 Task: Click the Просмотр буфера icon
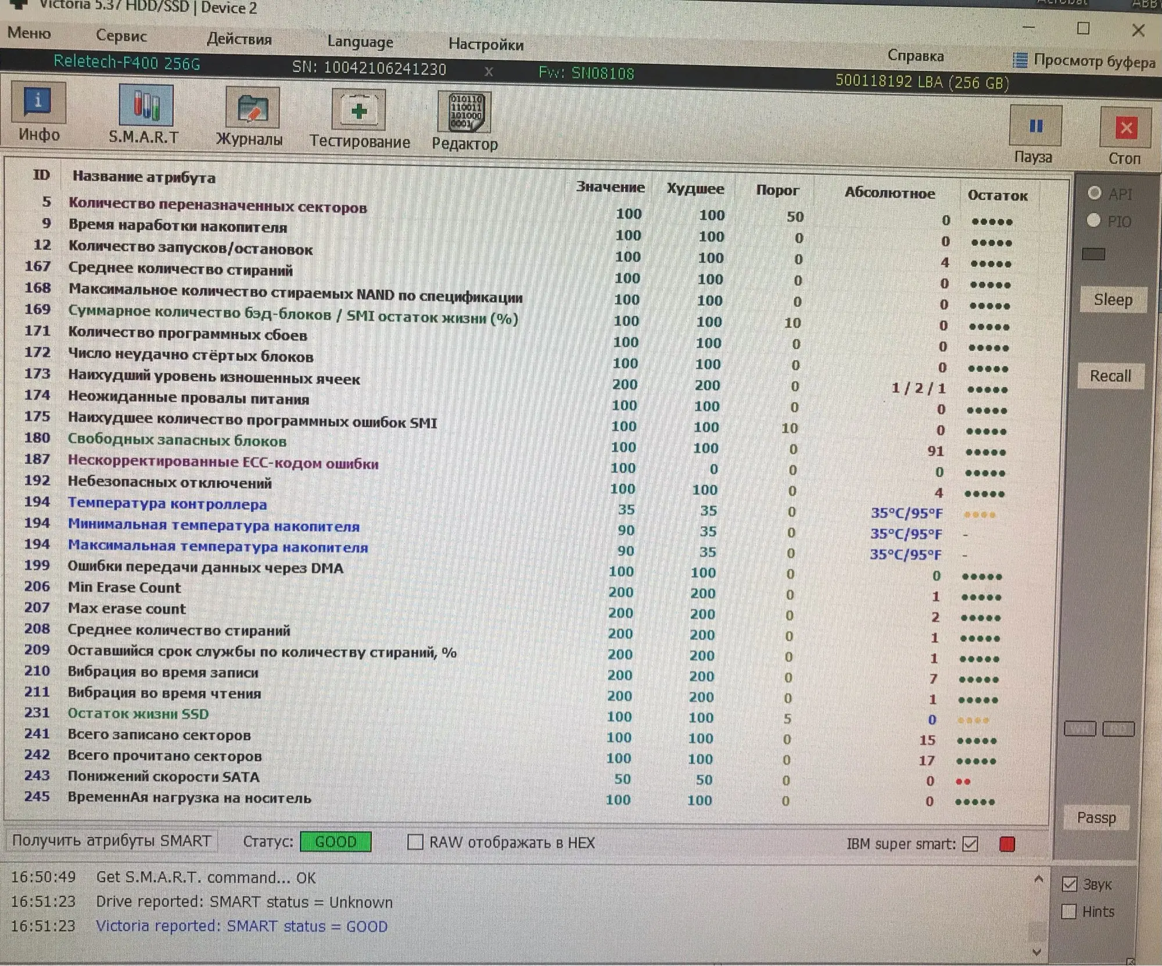coord(1020,60)
